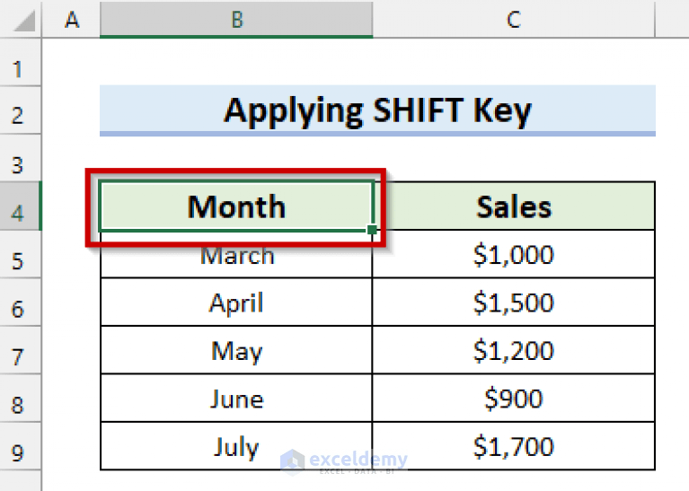
Task: Select column B header
Action: pos(236,19)
